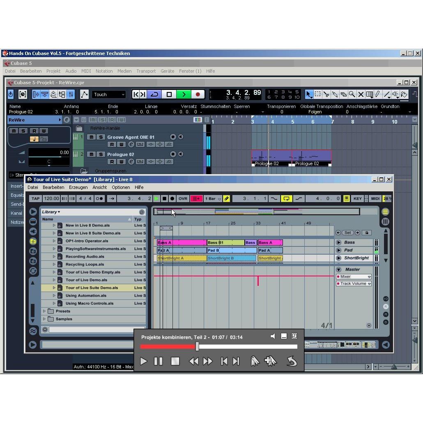423x423 pixels.
Task: Toggle Live's Arrangement view selector icon
Action: pyautogui.click(x=385, y=212)
